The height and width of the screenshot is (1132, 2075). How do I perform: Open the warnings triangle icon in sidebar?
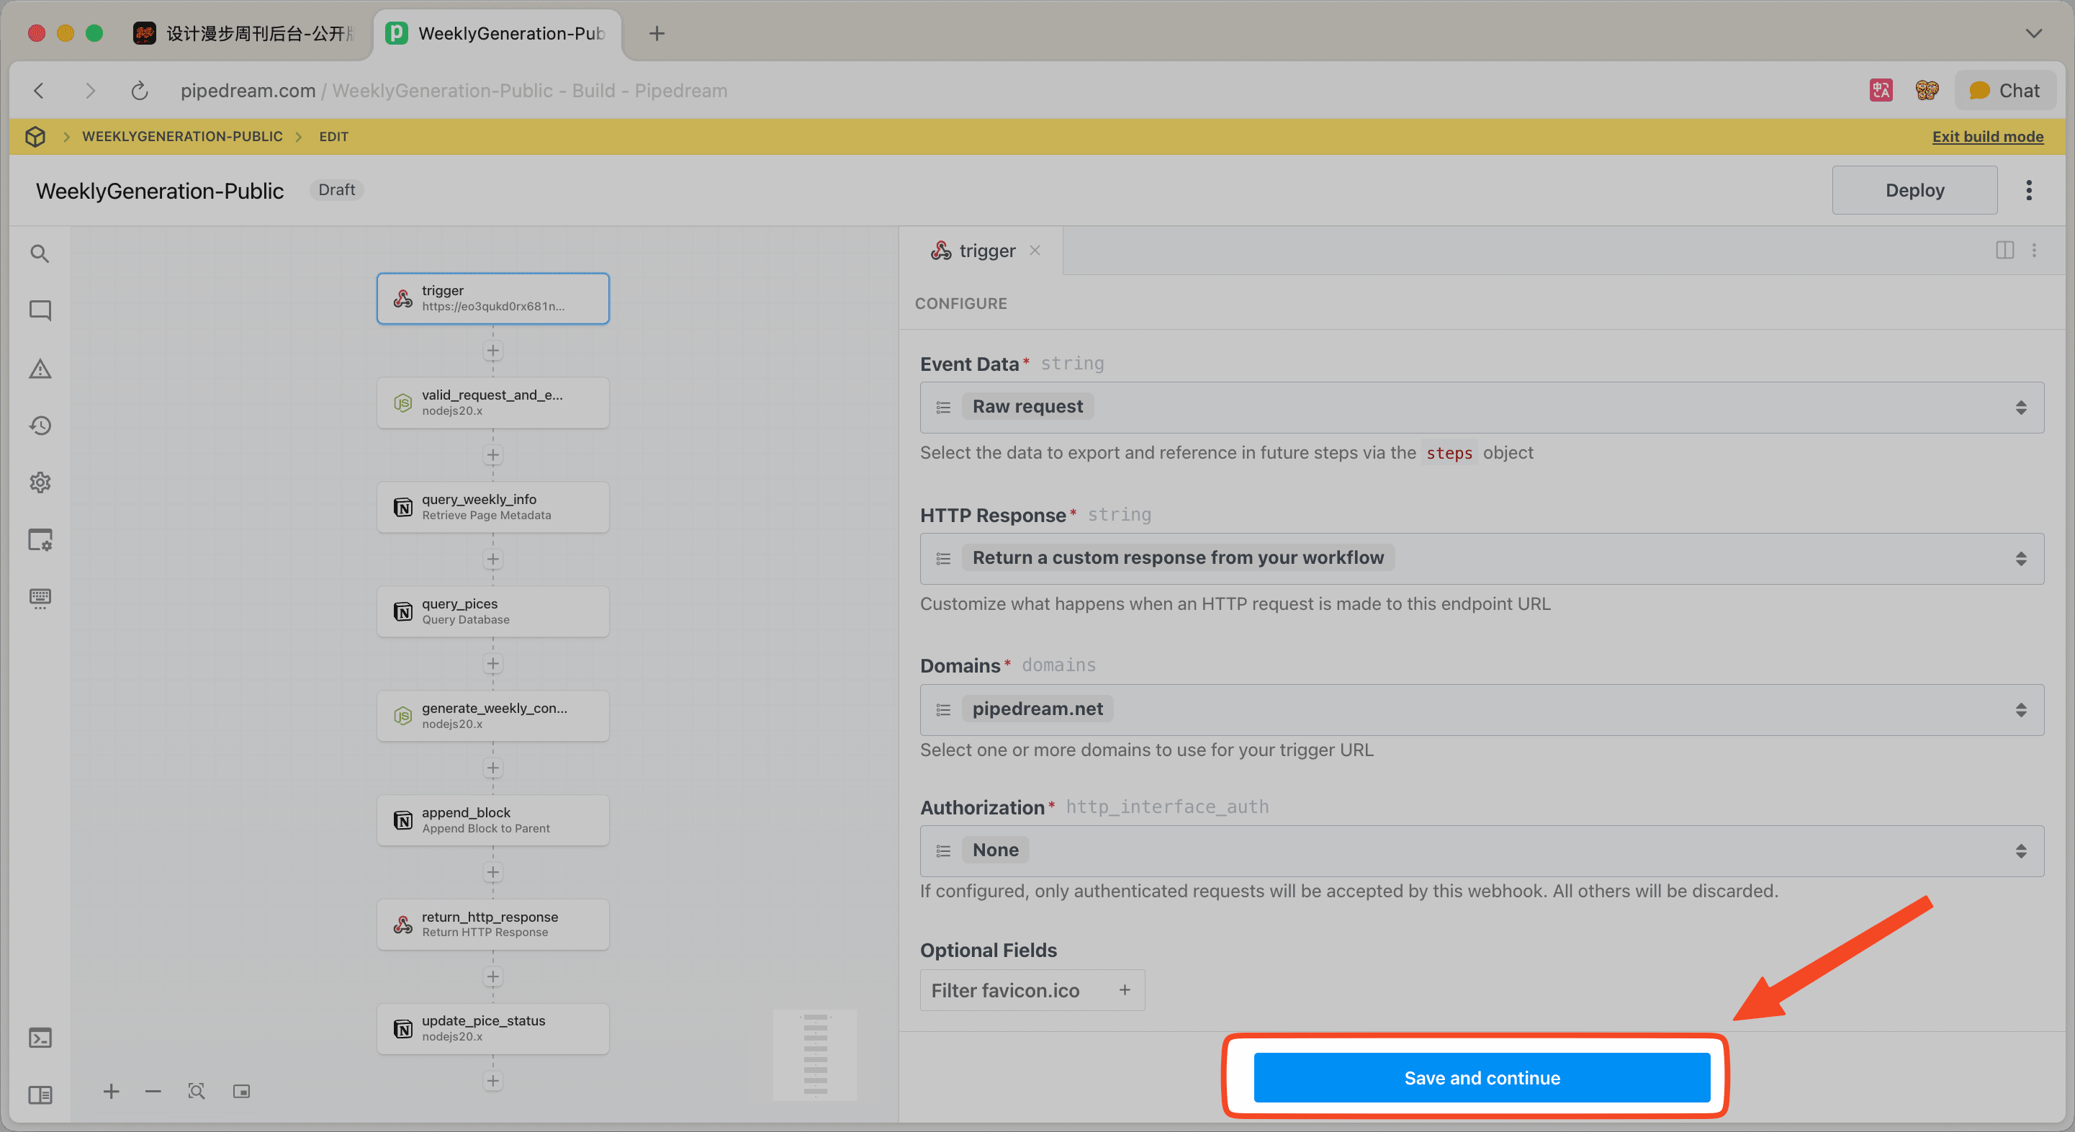[x=40, y=369]
